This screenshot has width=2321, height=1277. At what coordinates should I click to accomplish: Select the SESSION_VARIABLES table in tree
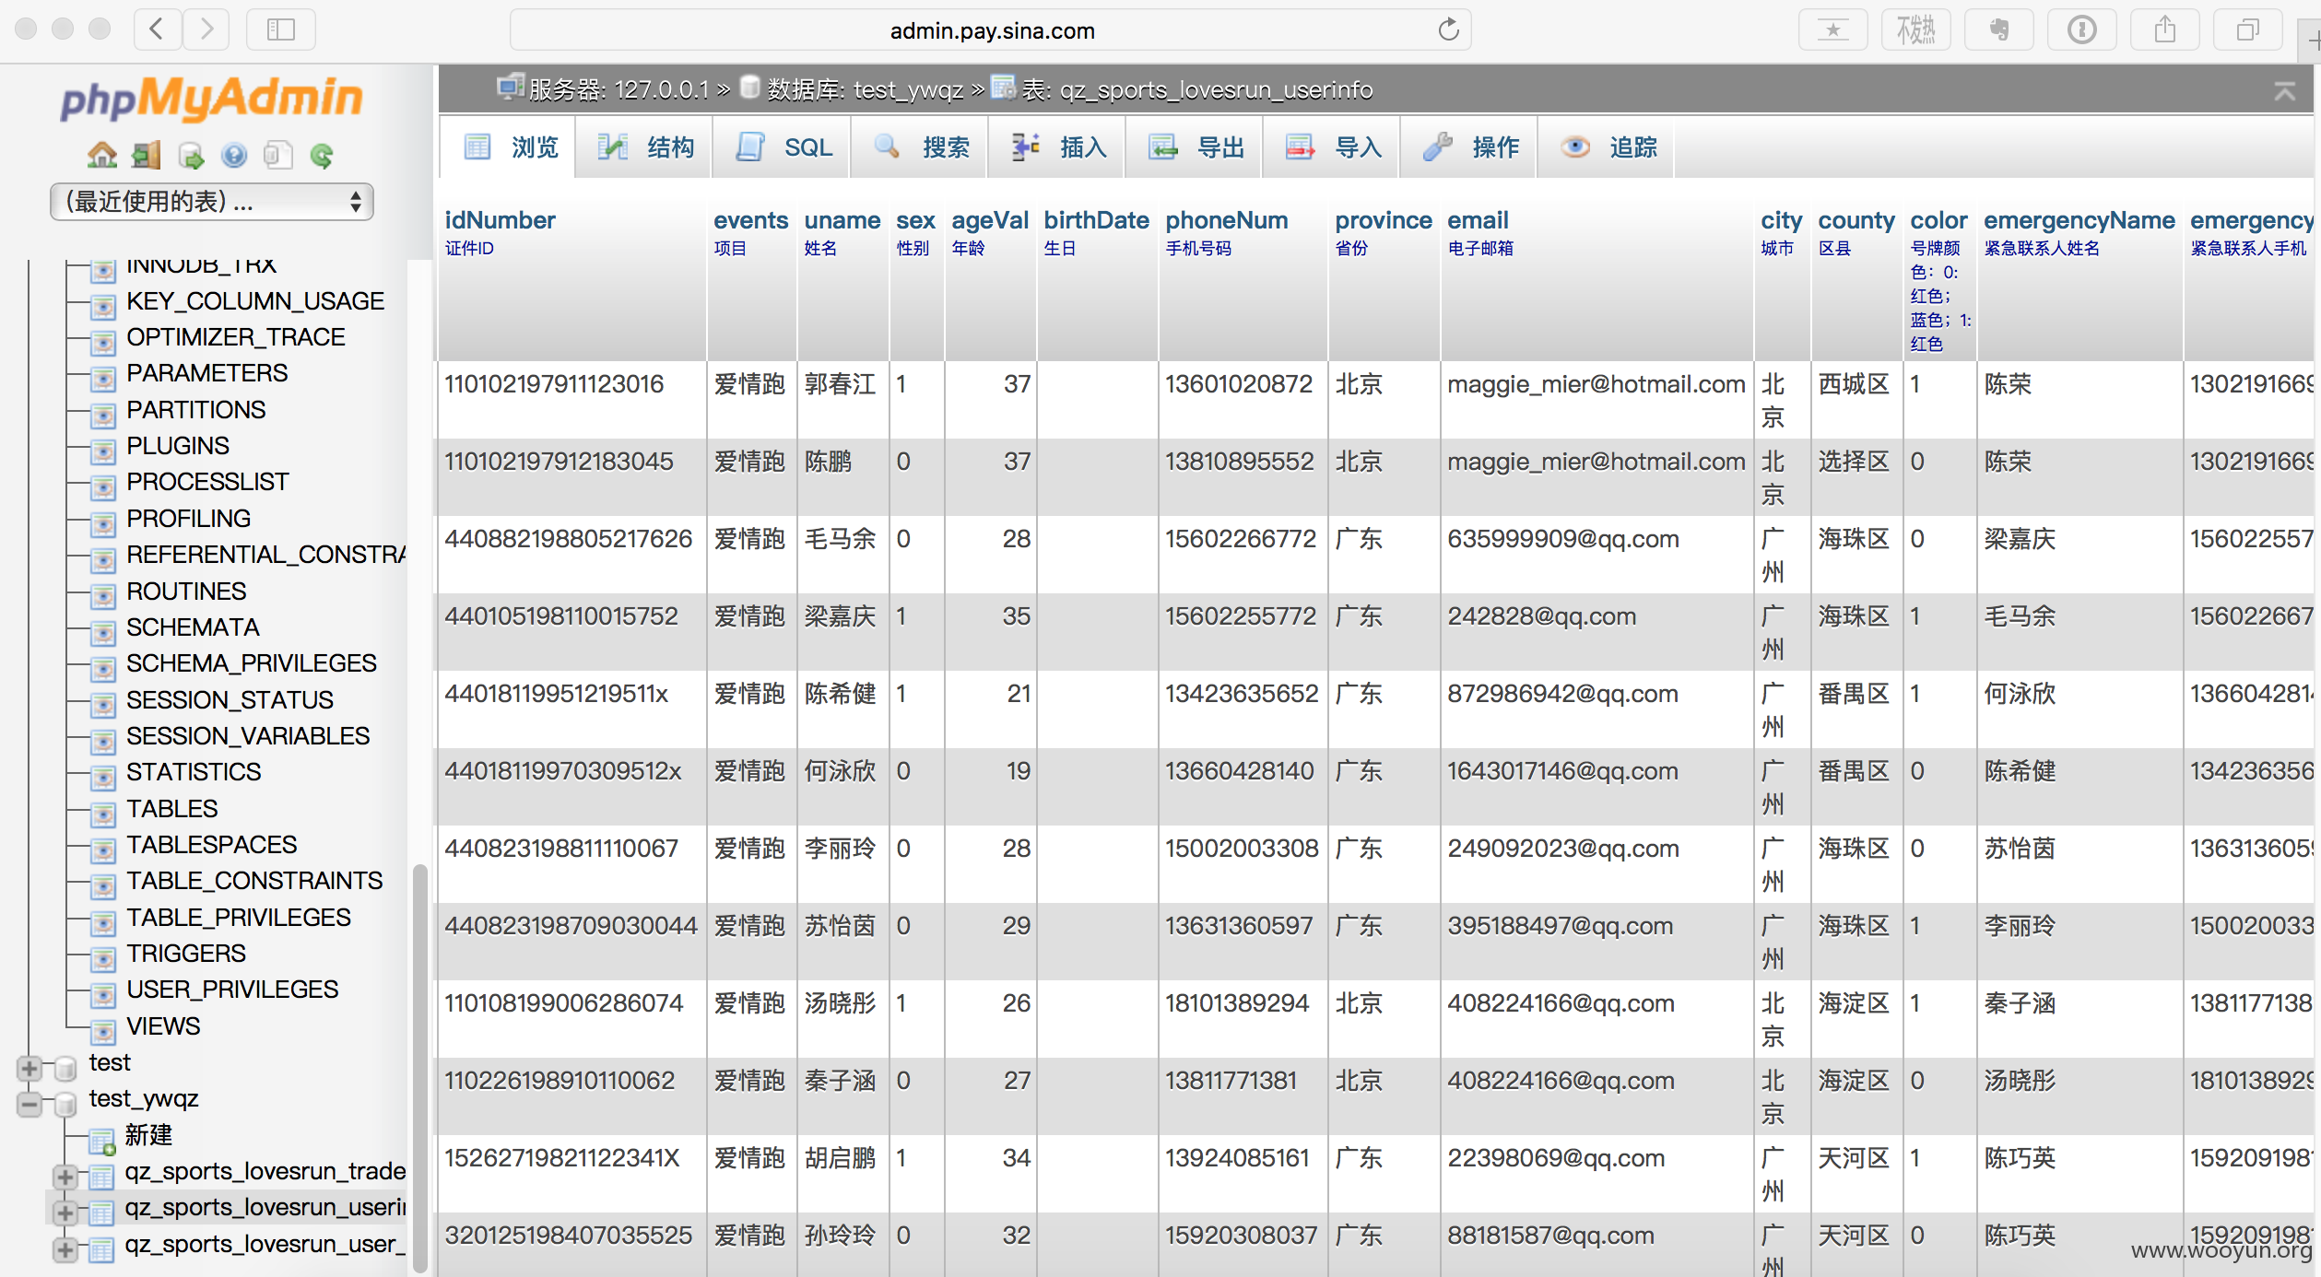click(x=248, y=735)
